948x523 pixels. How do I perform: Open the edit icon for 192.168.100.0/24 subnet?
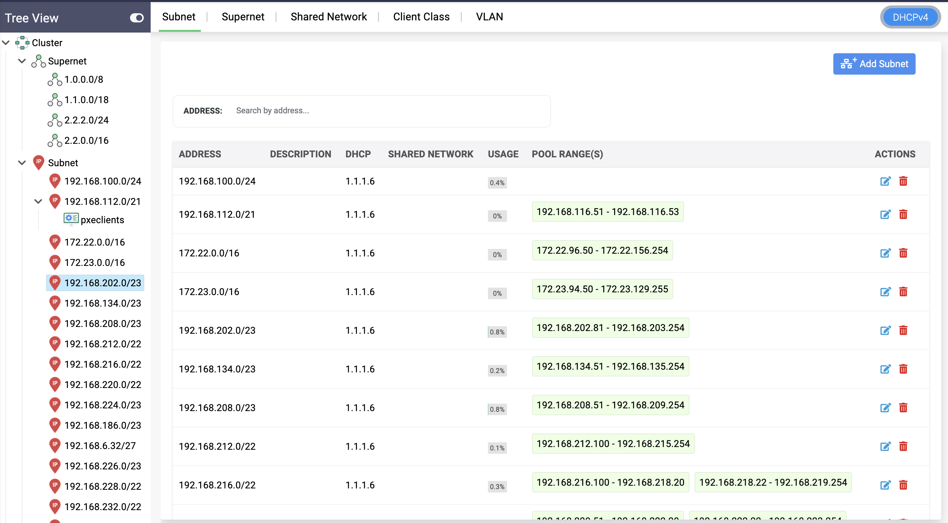tap(886, 181)
